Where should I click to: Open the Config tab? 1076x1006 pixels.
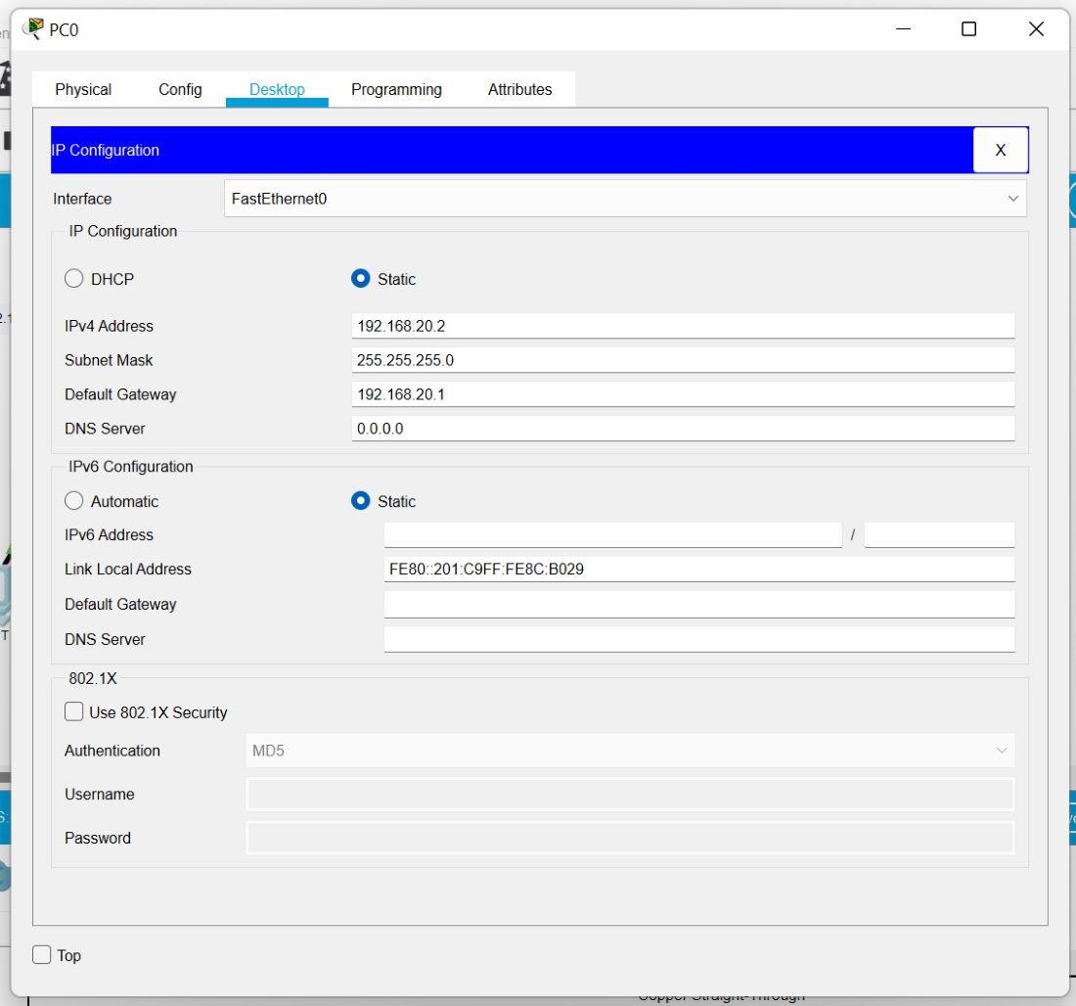point(180,89)
